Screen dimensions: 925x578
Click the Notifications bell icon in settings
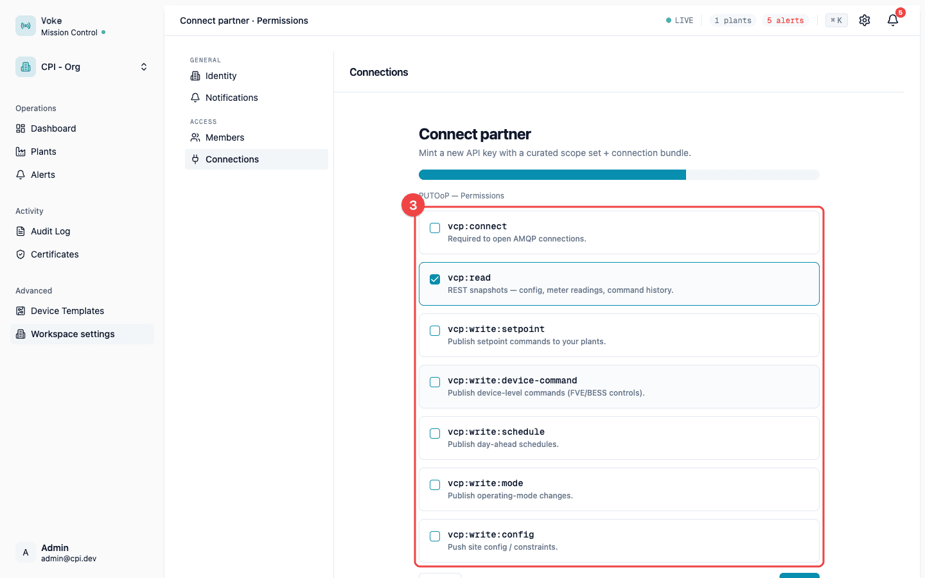pyautogui.click(x=195, y=98)
